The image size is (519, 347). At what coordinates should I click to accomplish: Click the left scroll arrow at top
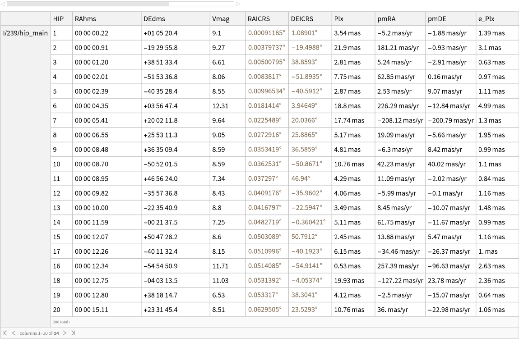point(4,4)
